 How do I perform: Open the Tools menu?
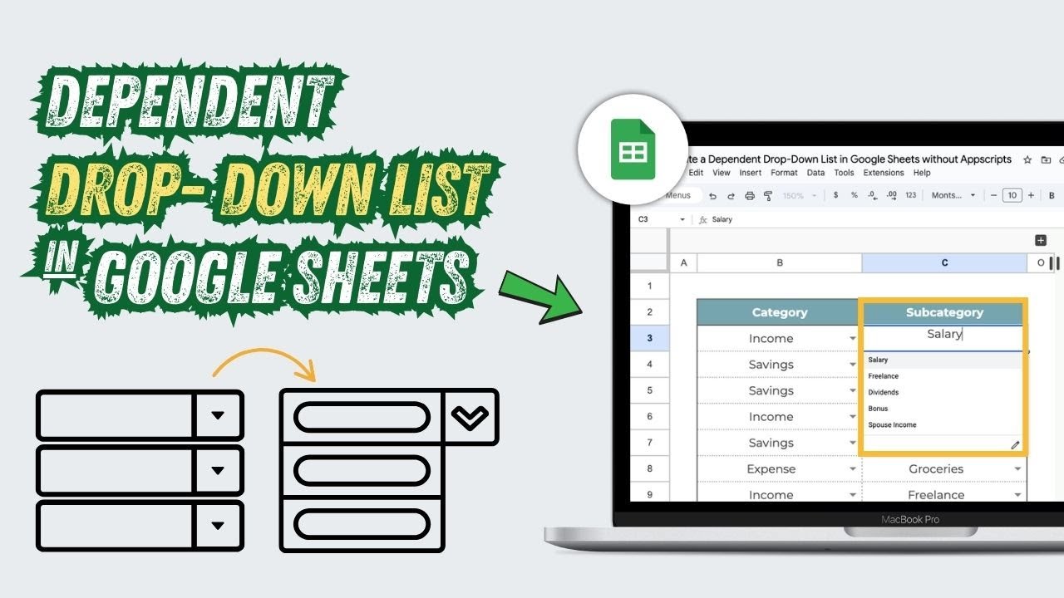[x=844, y=173]
